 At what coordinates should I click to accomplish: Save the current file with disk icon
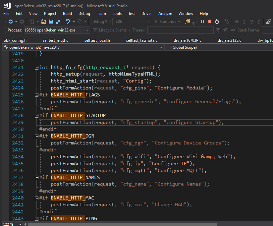coord(51,22)
